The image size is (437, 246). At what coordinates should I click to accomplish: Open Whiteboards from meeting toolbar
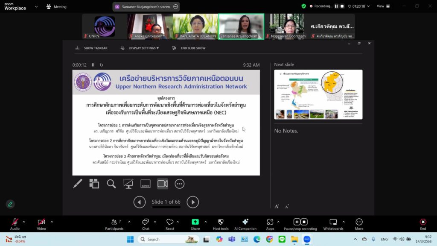point(333,224)
